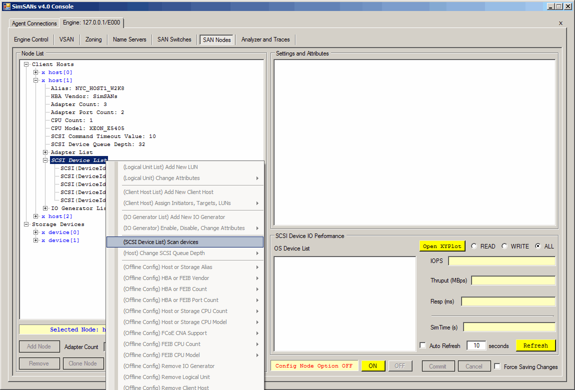575x390 pixels.
Task: Open the Agent Connections tab
Action: click(34, 23)
